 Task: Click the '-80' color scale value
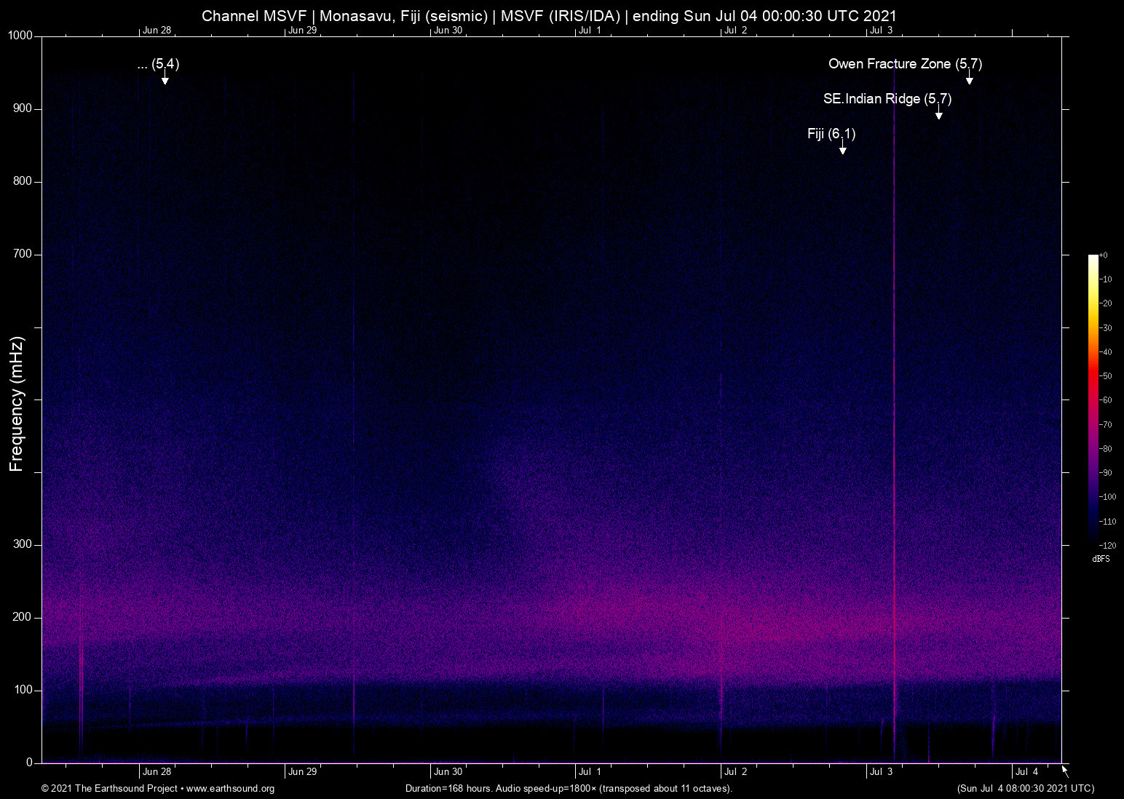(1105, 449)
